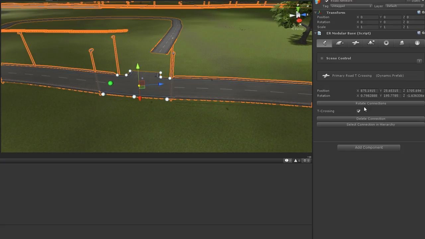Viewport: 425px width, 239px height.
Task: Click the Primary Road T Crossing label
Action: (x=352, y=76)
